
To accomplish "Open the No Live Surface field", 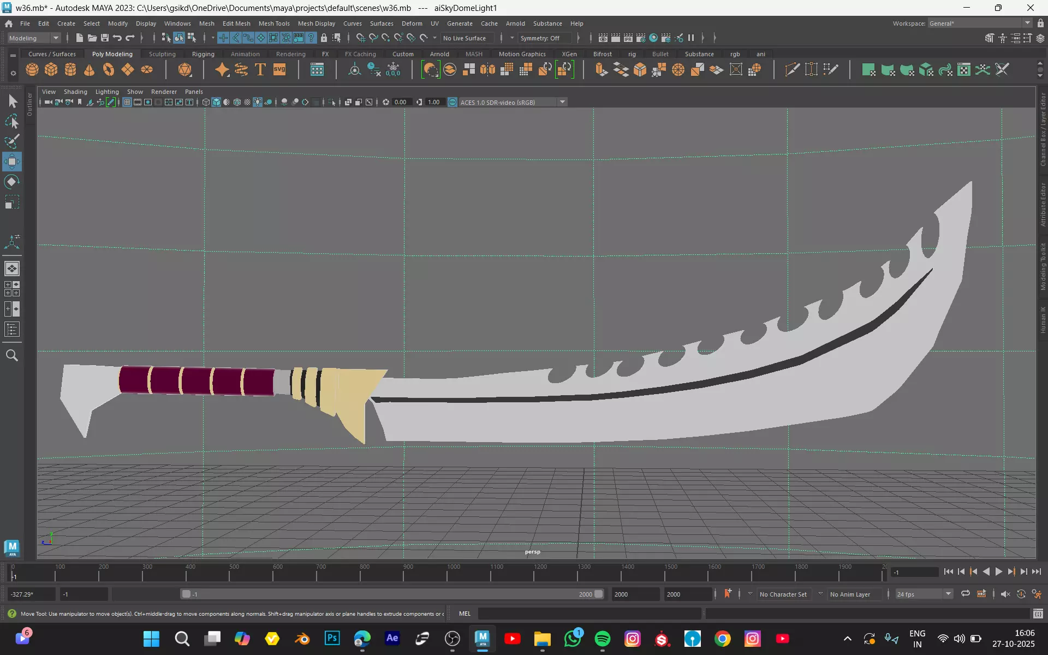I will click(467, 38).
